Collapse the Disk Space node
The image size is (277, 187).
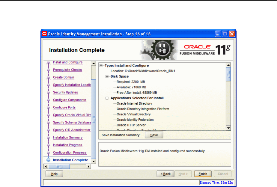tap(107, 76)
